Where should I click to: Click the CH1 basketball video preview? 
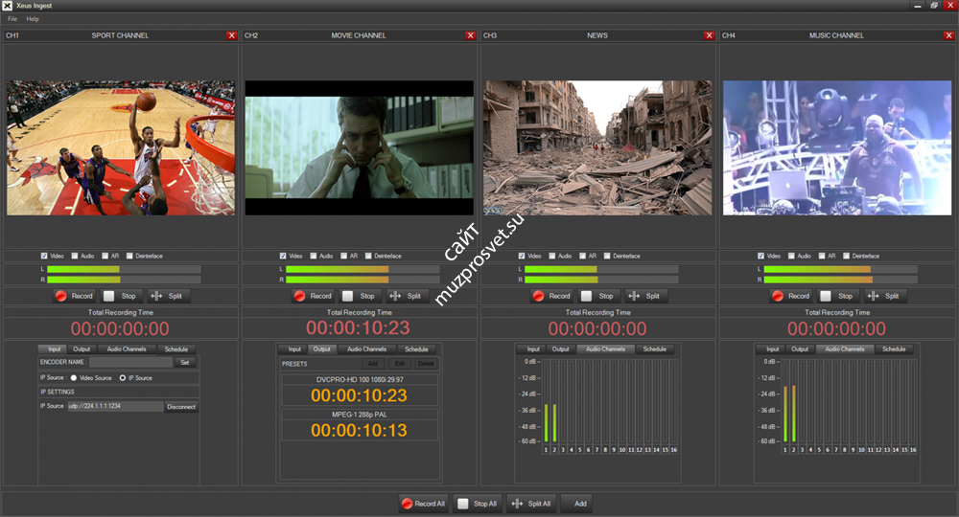(x=121, y=147)
